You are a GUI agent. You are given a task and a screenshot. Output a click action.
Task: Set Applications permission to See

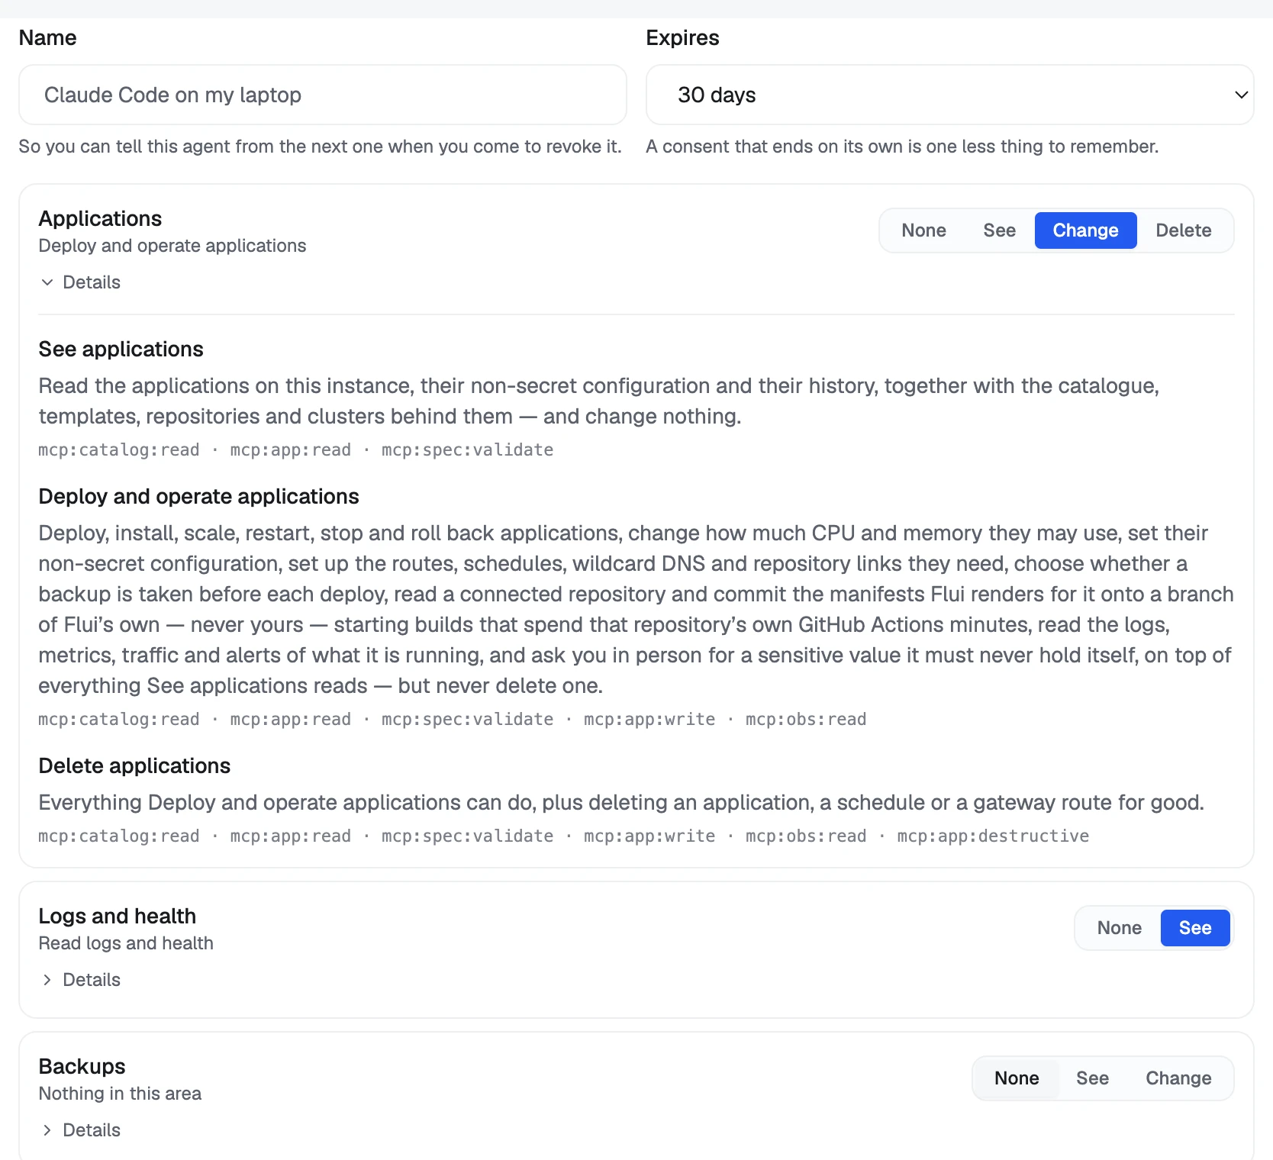(999, 230)
